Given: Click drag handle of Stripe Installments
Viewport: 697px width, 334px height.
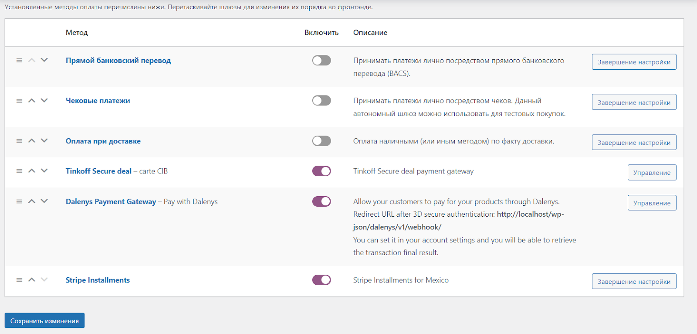Looking at the screenshot, I should [19, 280].
